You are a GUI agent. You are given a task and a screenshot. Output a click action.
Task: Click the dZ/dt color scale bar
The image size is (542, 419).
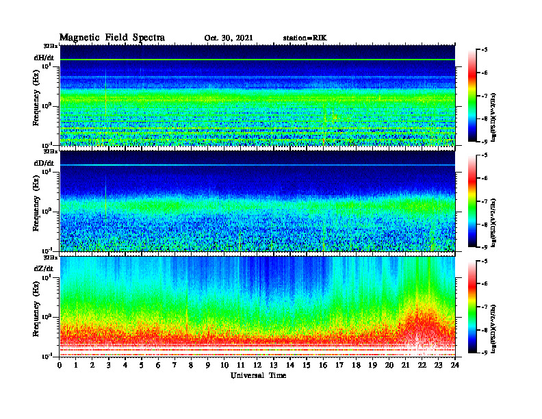(472, 307)
